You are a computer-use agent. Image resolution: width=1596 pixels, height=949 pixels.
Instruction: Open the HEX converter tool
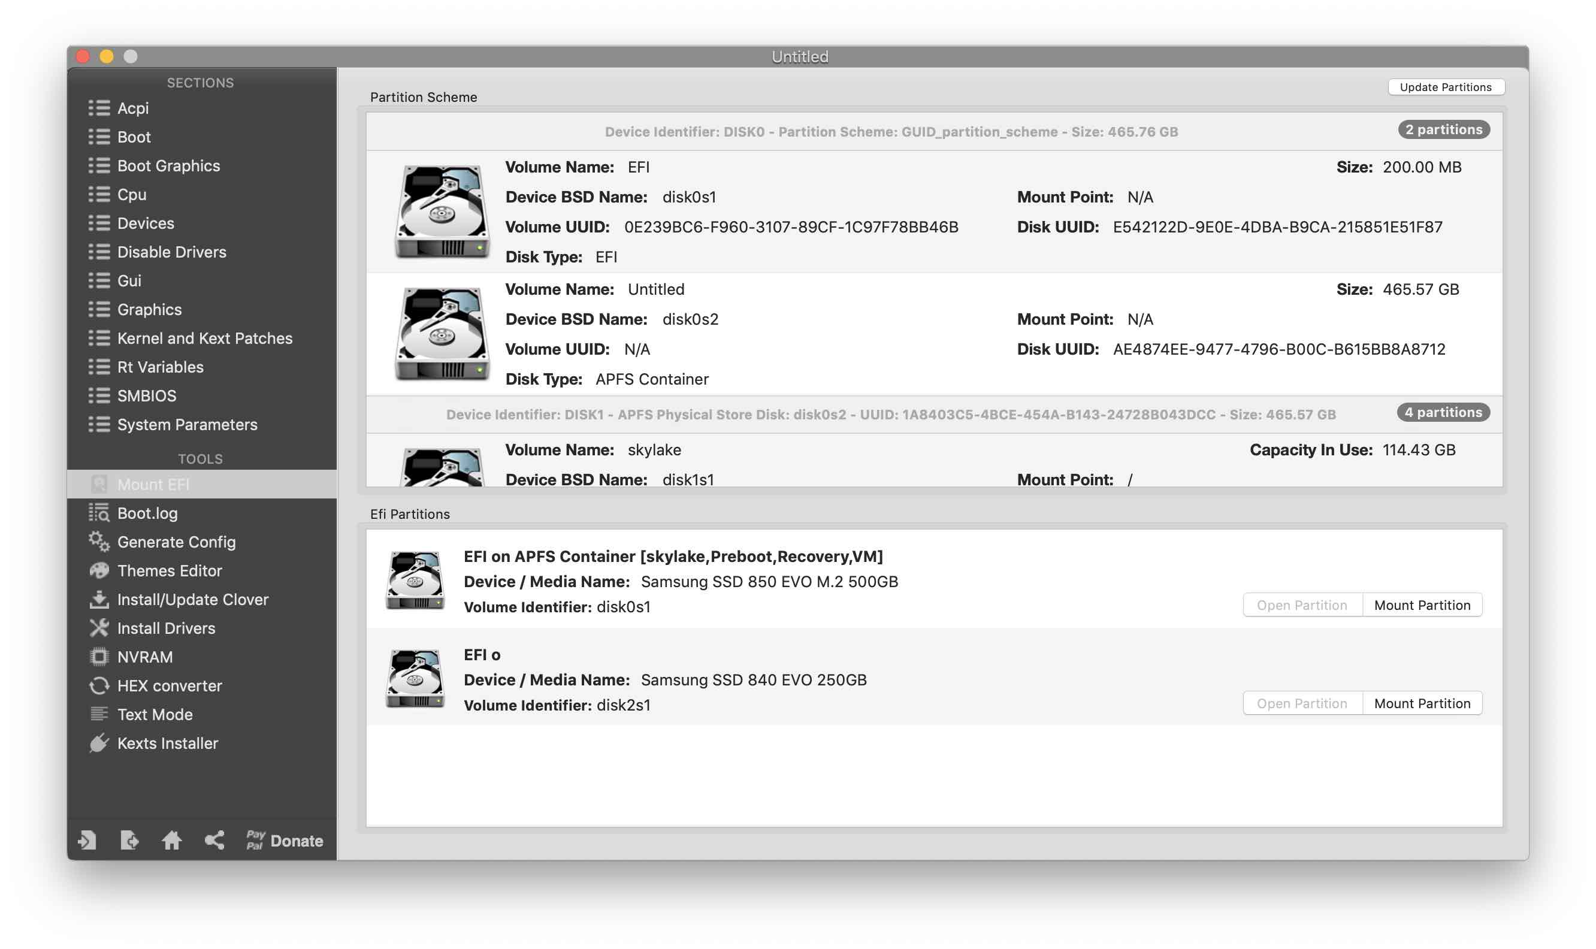point(170,685)
